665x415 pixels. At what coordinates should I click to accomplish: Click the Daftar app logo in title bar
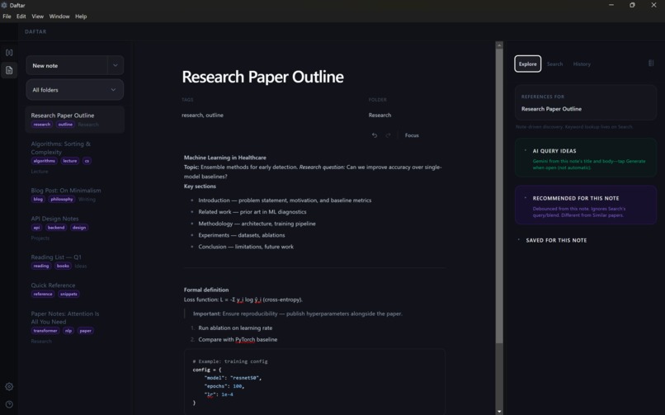pos(4,5)
